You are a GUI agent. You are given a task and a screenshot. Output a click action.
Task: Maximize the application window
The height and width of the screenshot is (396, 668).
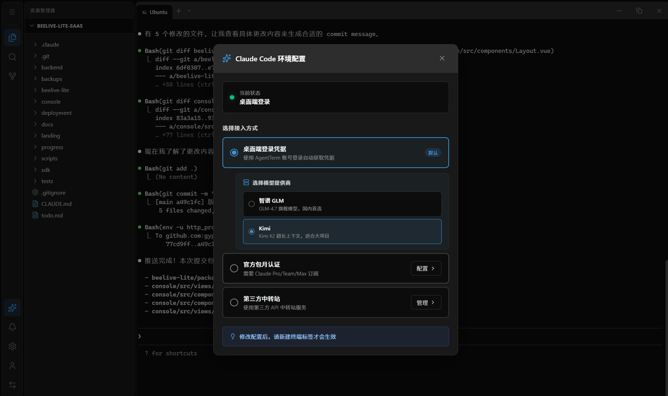click(639, 11)
